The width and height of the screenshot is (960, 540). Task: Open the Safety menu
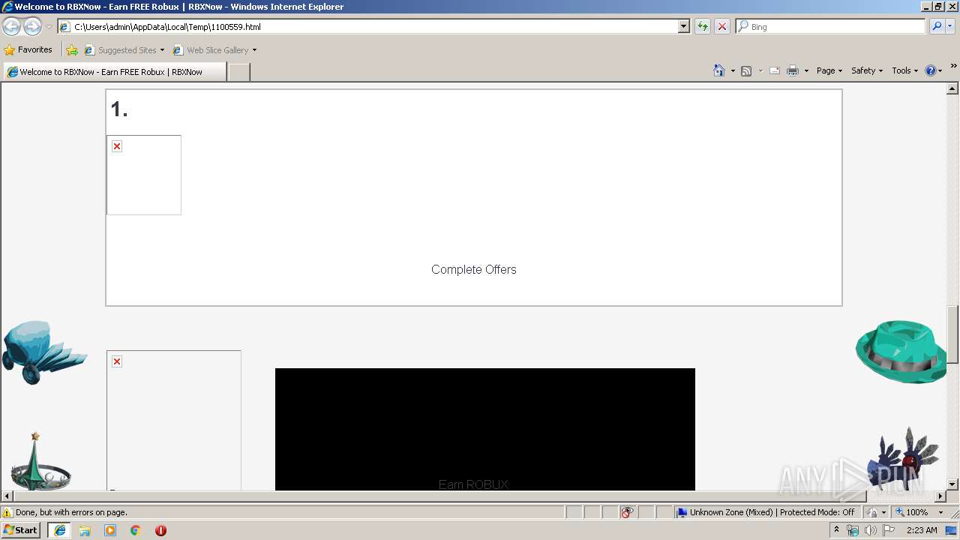(867, 70)
